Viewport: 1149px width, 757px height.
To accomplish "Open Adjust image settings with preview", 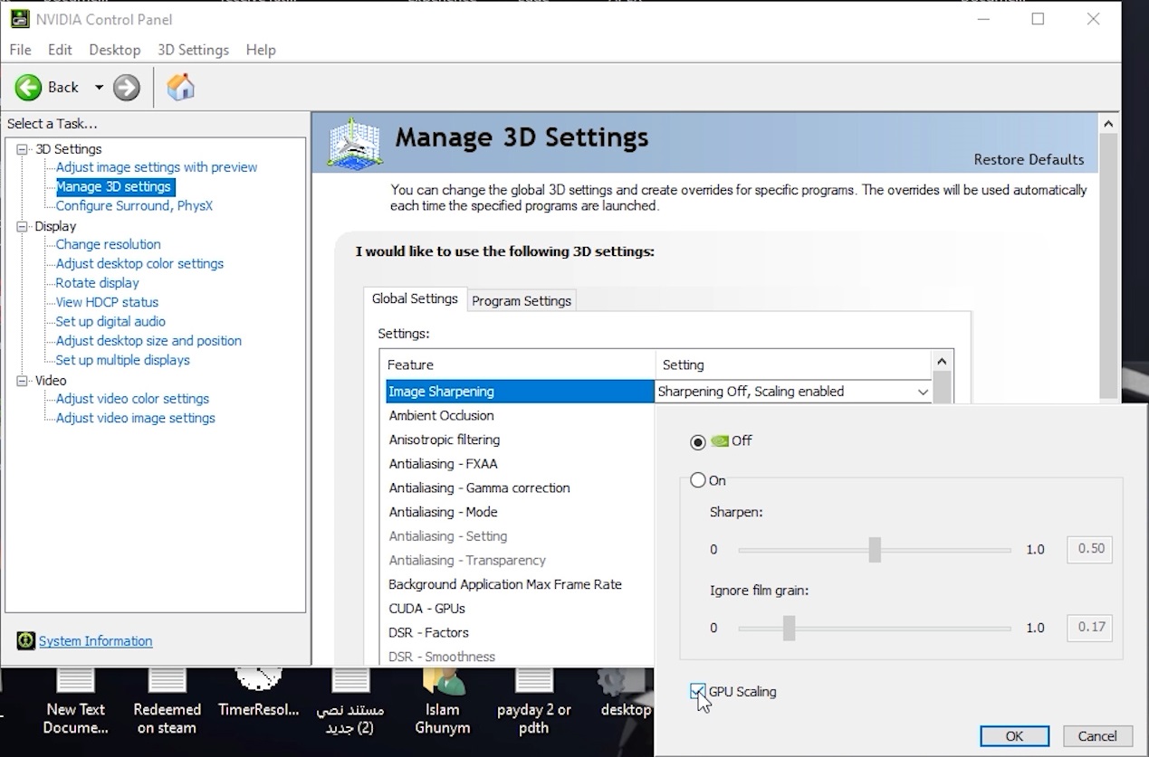I will (x=157, y=167).
